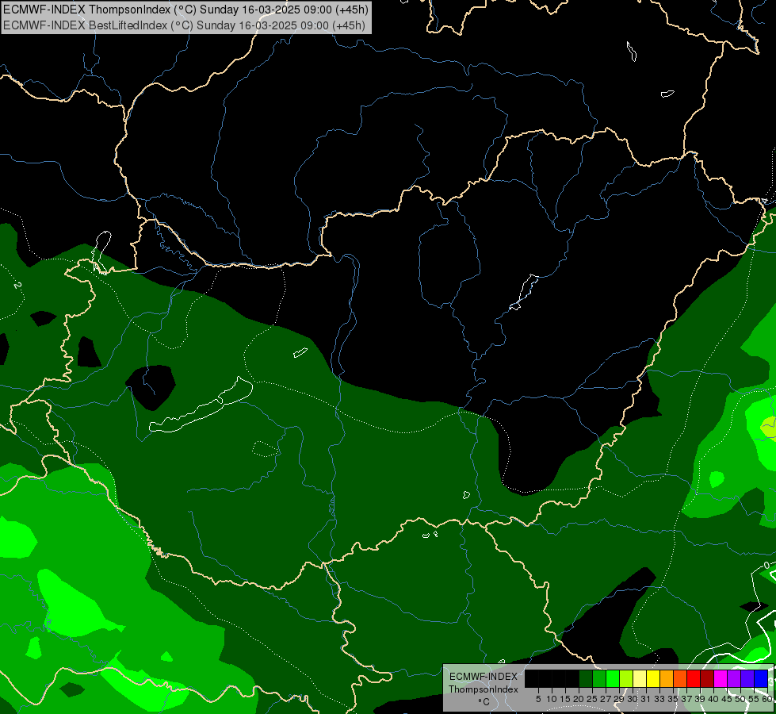Click the light orange 33-35 legend swatch
This screenshot has width=776, height=714.
click(x=667, y=678)
